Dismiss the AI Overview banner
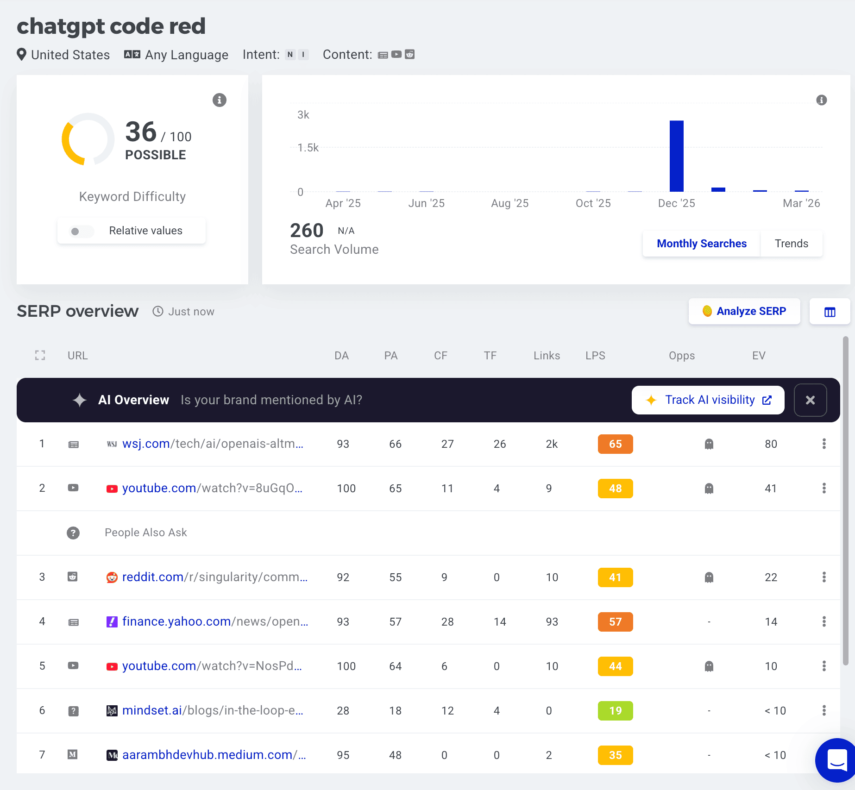This screenshot has height=790, width=855. coord(810,400)
